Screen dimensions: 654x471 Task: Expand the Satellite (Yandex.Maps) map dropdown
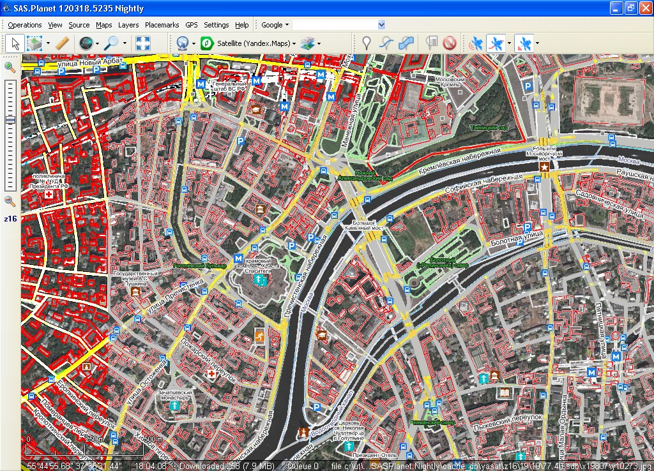point(294,43)
